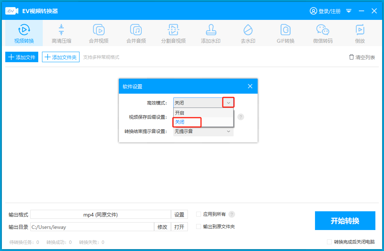The height and width of the screenshot is (251, 384).
Task: Open the 合并音频 merge audio tool
Action: point(136,33)
